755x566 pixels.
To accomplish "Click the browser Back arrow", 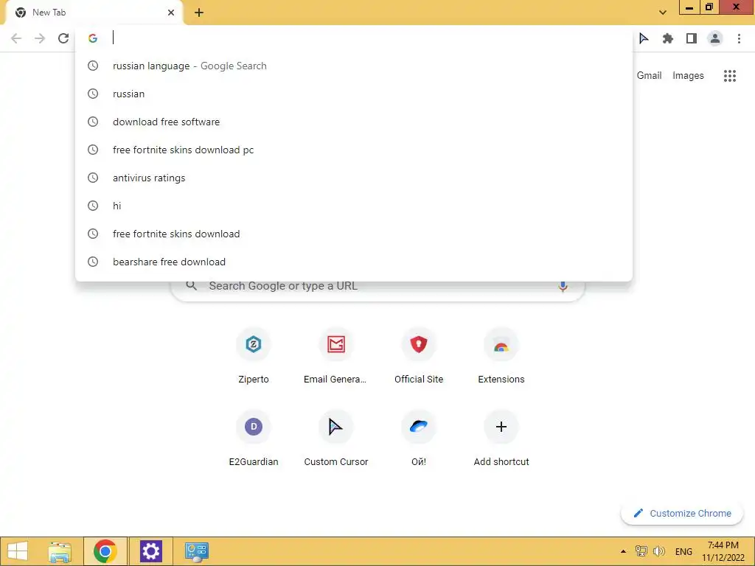I will [x=16, y=38].
